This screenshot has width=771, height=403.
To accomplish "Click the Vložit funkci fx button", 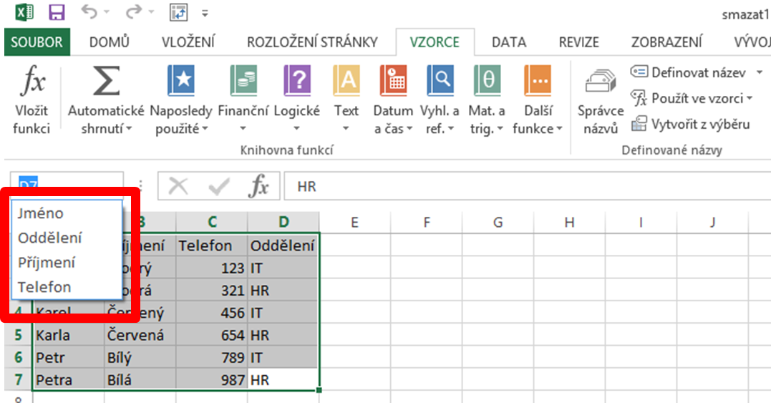I will tap(32, 99).
